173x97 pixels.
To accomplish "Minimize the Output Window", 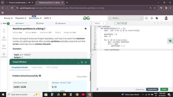I will click(x=78, y=62).
